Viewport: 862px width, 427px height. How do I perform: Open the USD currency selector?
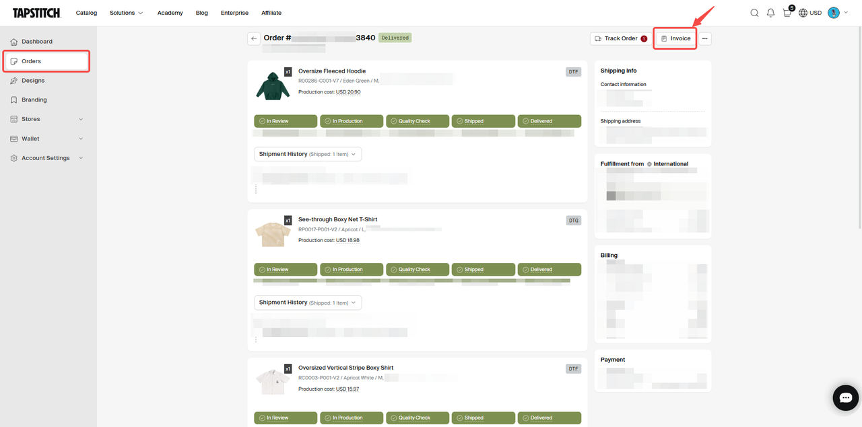[810, 13]
